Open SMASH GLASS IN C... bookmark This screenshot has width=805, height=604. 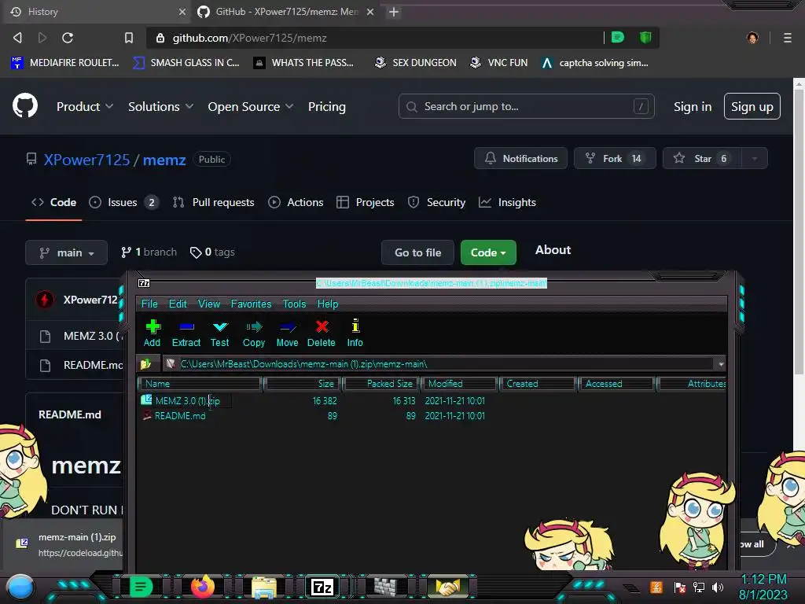tap(186, 63)
